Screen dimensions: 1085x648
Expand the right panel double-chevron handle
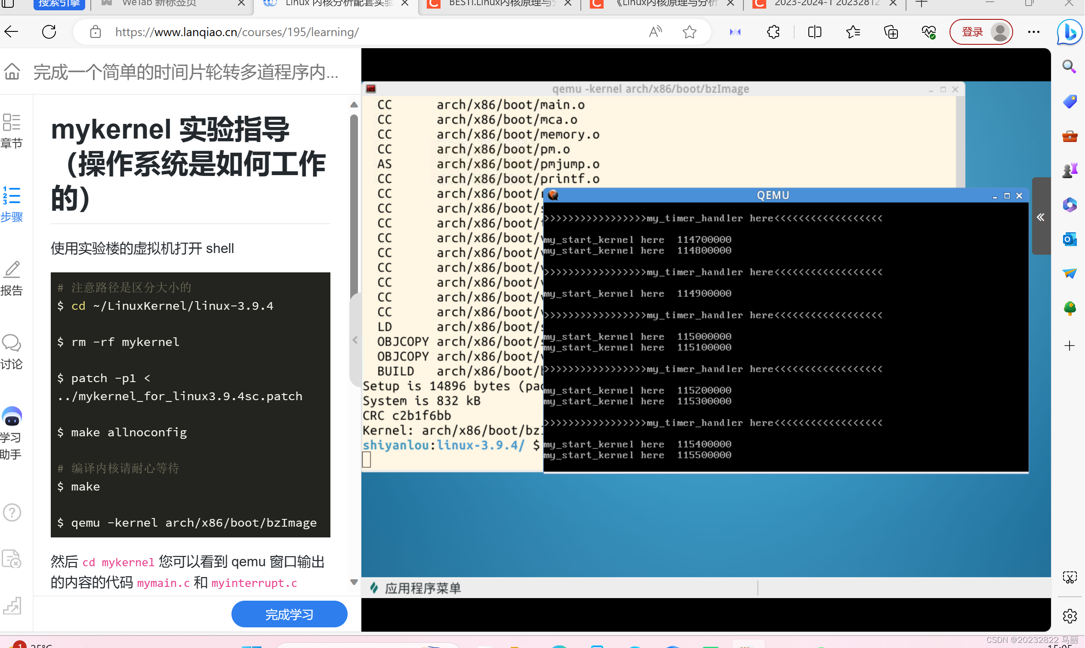(1041, 217)
